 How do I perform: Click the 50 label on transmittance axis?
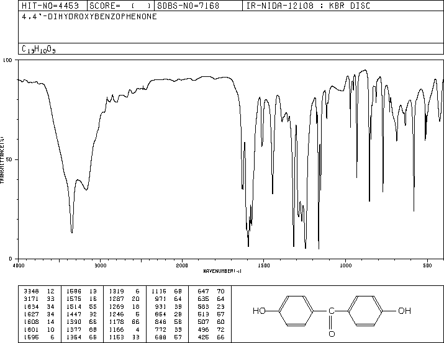9,159
